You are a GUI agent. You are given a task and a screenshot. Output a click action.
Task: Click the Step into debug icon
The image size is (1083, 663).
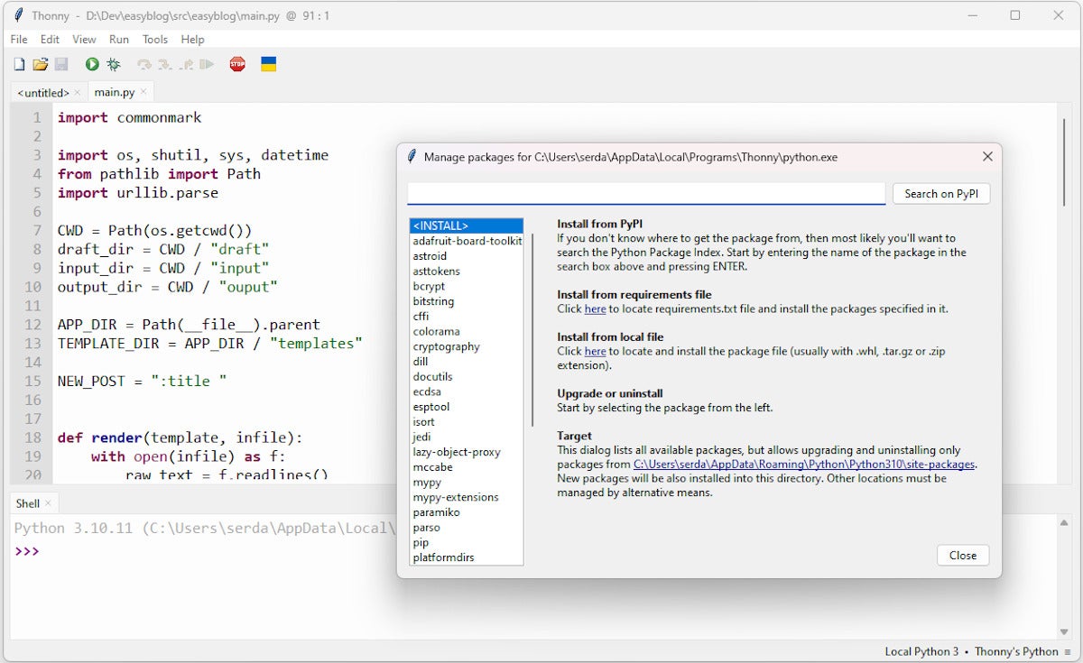[164, 64]
